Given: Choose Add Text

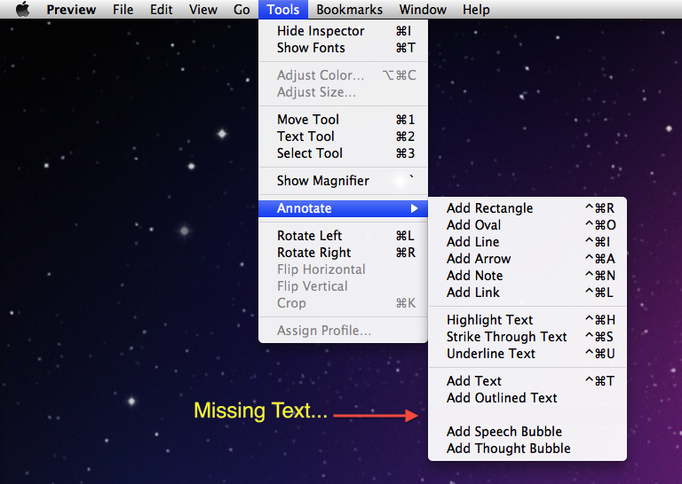Looking at the screenshot, I should pyautogui.click(x=527, y=381).
